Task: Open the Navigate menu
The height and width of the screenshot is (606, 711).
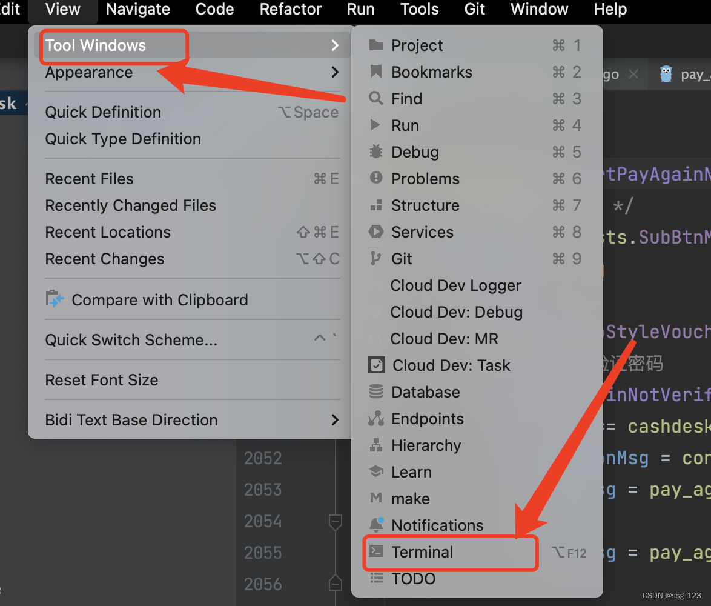Action: (138, 10)
